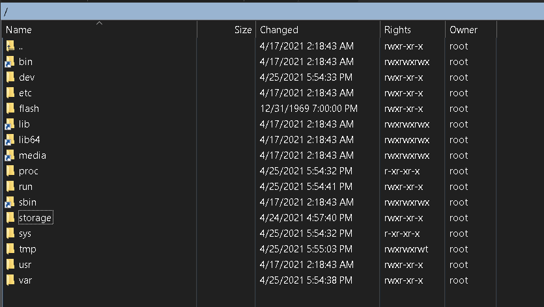Select the storage folder name
Viewport: 544px width, 307px height.
pos(35,218)
